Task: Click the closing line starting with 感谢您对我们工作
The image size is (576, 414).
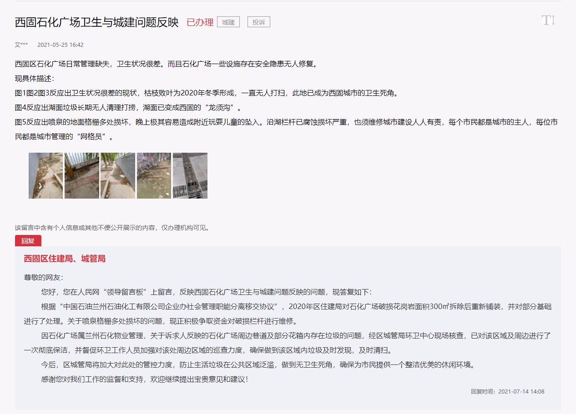Action: (x=145, y=379)
